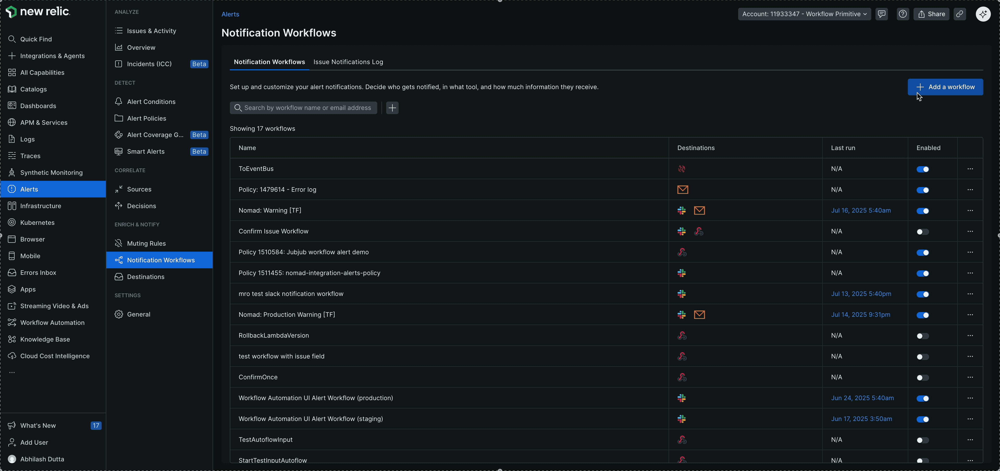Toggle off the ToEventBus workflow
This screenshot has height=471, width=1000.
[923, 169]
